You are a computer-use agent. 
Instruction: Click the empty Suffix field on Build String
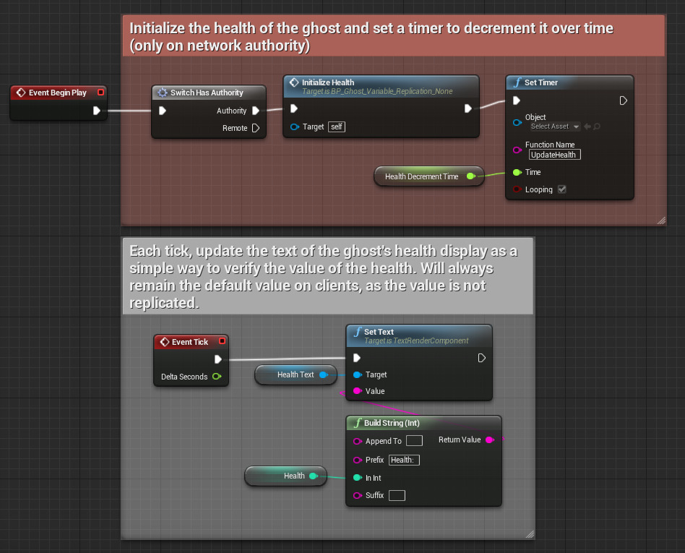tap(396, 495)
